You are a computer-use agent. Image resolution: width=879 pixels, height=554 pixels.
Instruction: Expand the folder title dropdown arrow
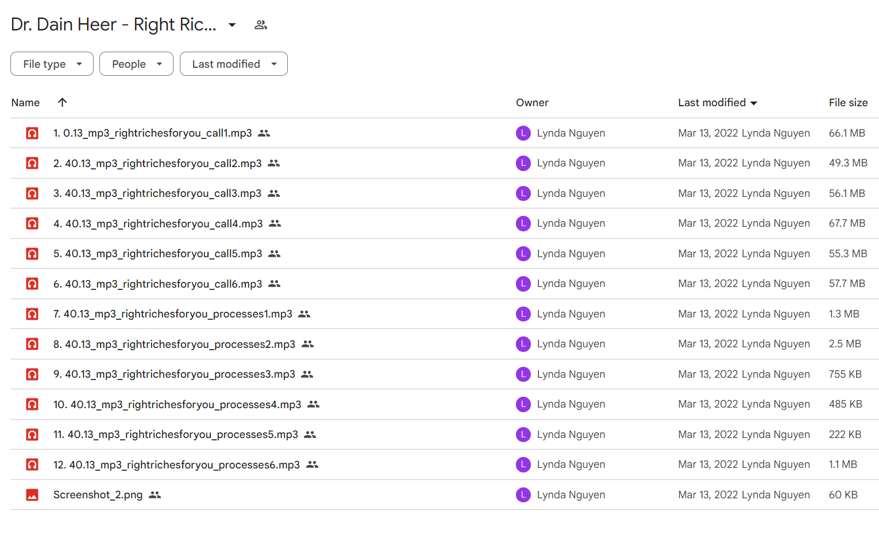232,25
